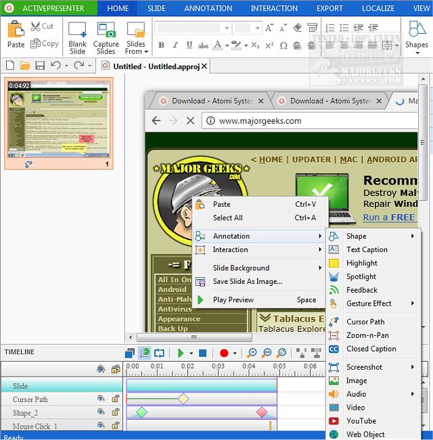Image resolution: width=433 pixels, height=440 pixels.
Task: Click the loop playback icon in the timeline
Action: point(159,353)
